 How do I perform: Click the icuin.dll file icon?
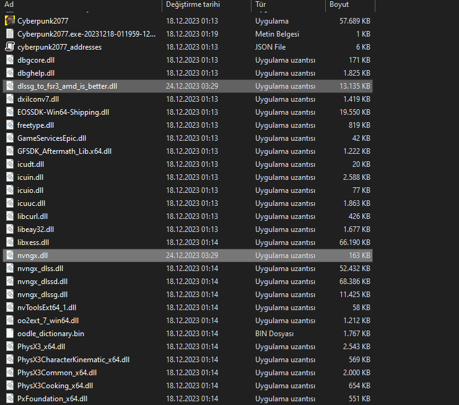click(10, 177)
